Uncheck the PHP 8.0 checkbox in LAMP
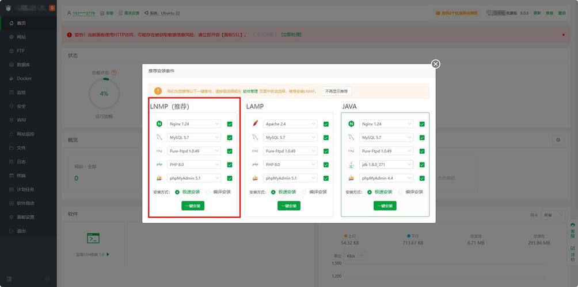 [x=326, y=165]
